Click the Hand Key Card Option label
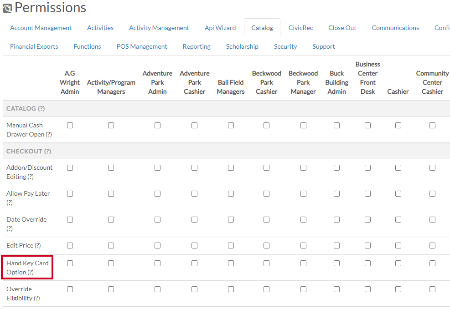The width and height of the screenshot is (450, 309). 27,268
